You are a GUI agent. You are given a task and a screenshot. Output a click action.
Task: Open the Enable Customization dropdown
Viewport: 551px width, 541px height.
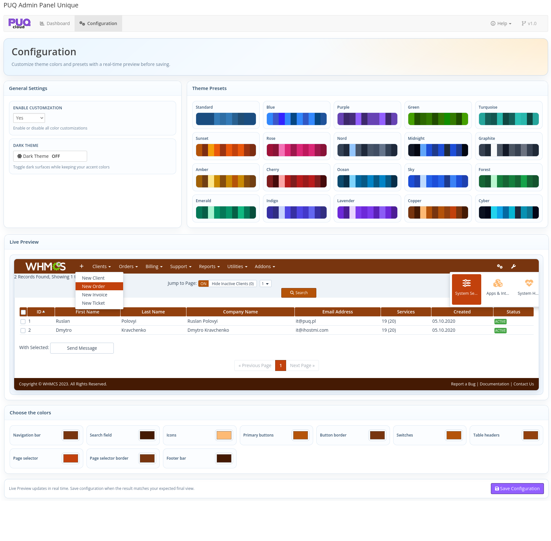pyautogui.click(x=29, y=118)
